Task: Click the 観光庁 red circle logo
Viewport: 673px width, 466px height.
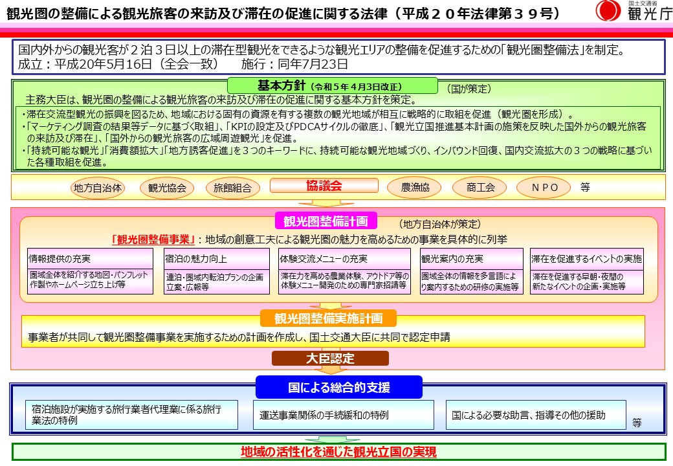Action: click(608, 11)
